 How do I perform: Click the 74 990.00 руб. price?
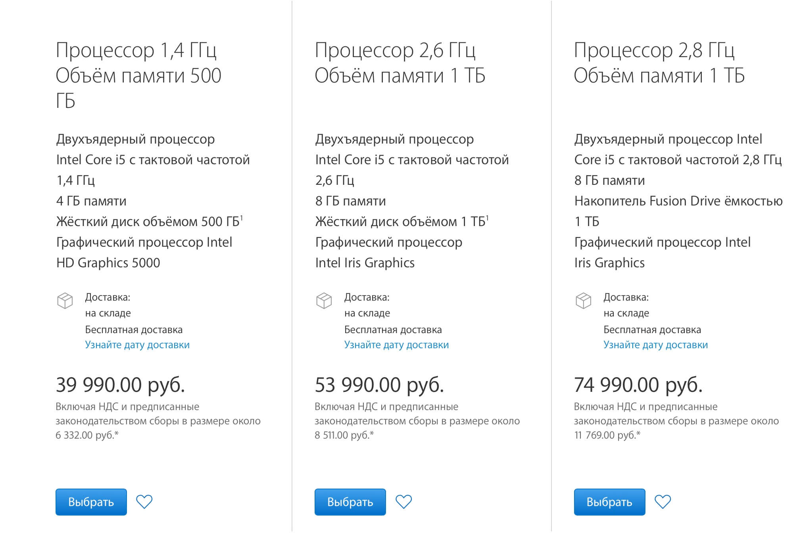(638, 385)
